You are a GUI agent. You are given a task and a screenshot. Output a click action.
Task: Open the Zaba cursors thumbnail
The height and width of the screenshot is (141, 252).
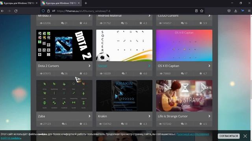(64, 96)
